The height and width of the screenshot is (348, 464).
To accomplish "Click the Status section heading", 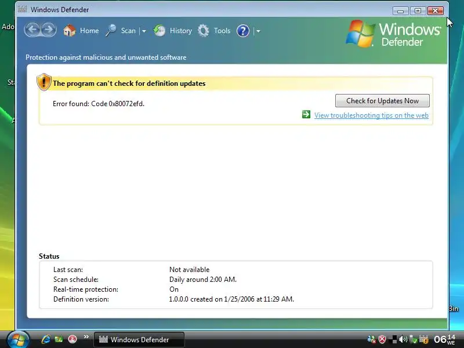I will [49, 256].
